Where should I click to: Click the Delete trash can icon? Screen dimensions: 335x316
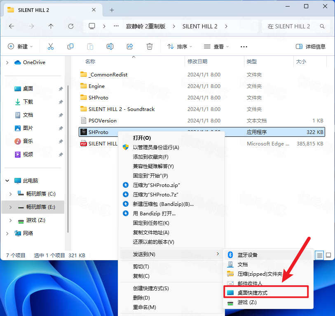point(149,46)
